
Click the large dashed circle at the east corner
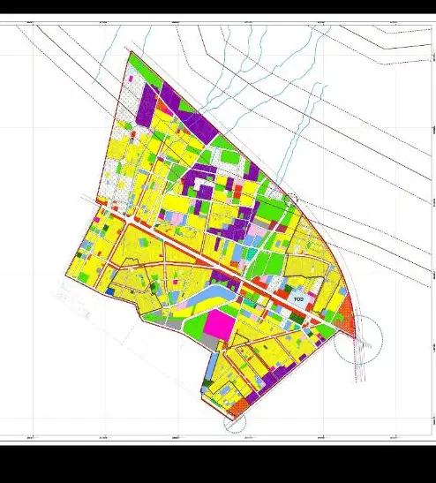coord(358,339)
